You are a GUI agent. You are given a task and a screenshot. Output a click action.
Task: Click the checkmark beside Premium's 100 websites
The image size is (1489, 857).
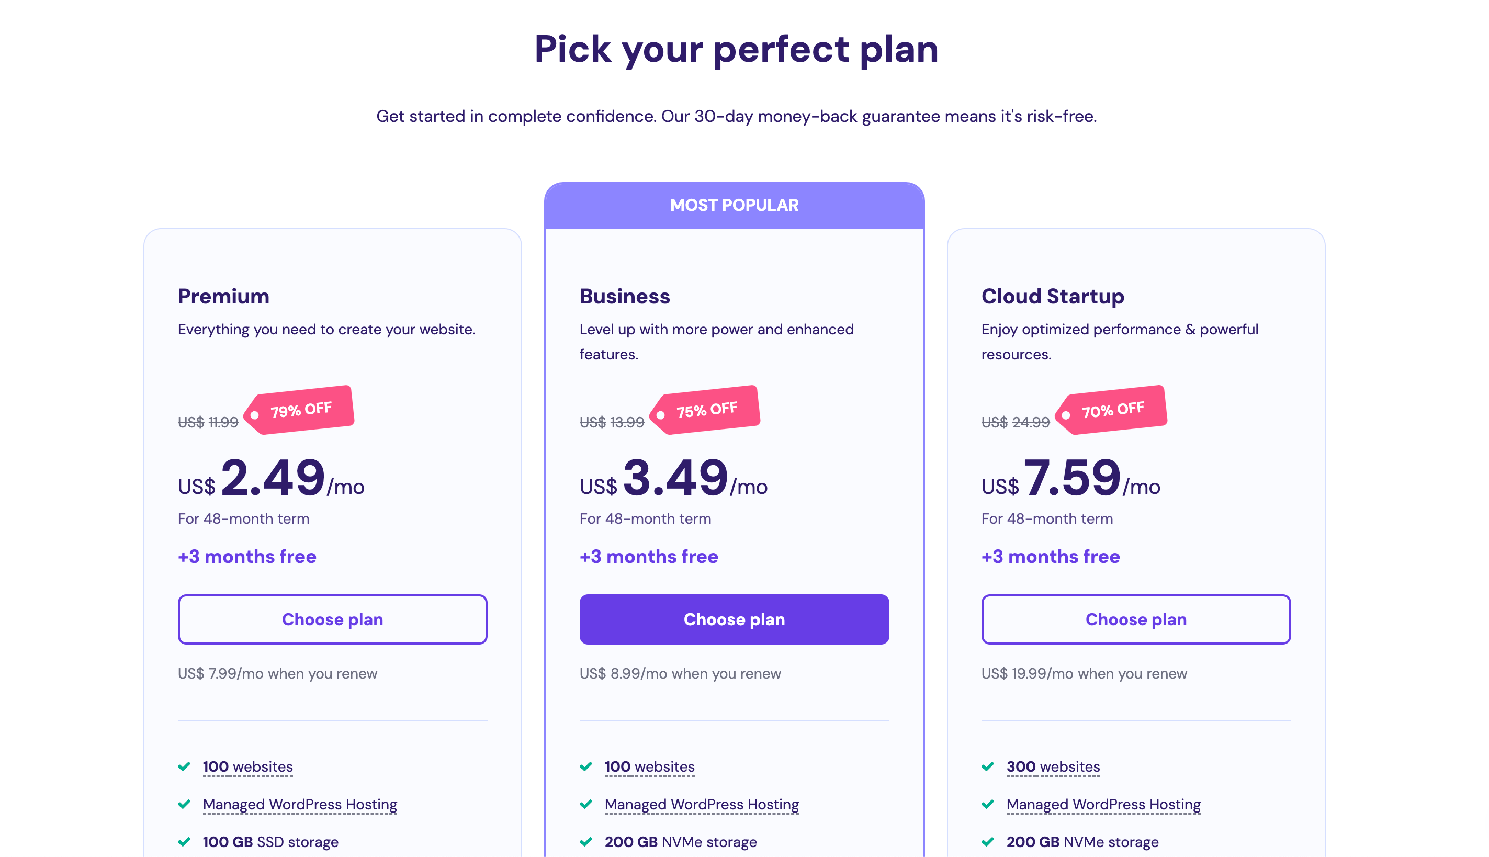(x=184, y=766)
